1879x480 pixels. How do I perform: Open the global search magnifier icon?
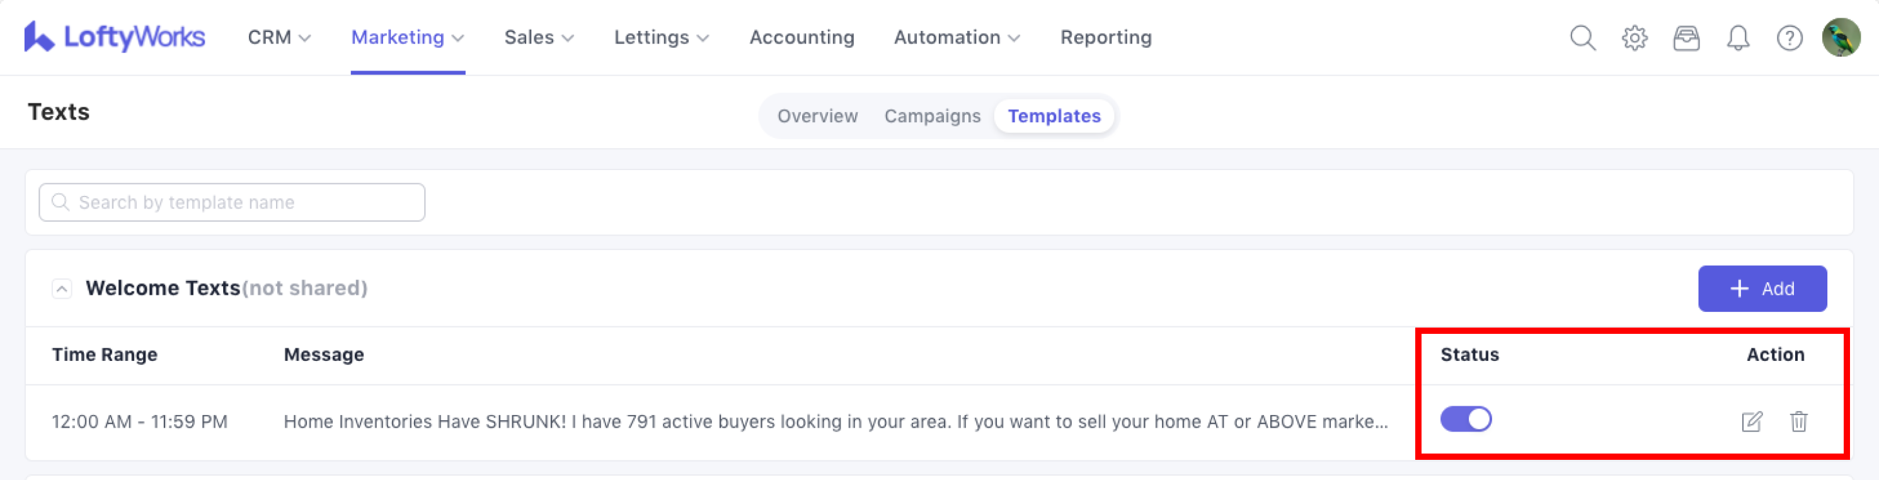[1582, 37]
